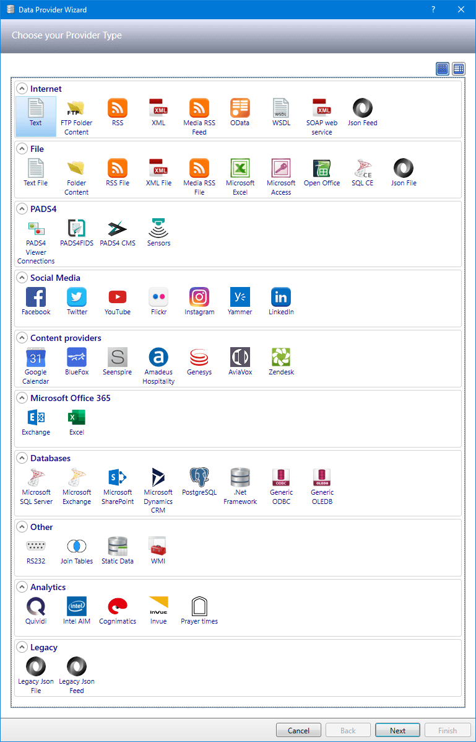Select PADS4 Viewer Connections
476x742 pixels.
coord(36,241)
